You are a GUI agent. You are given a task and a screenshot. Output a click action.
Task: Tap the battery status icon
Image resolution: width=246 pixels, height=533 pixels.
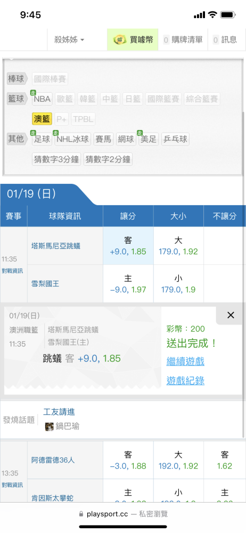[228, 14]
